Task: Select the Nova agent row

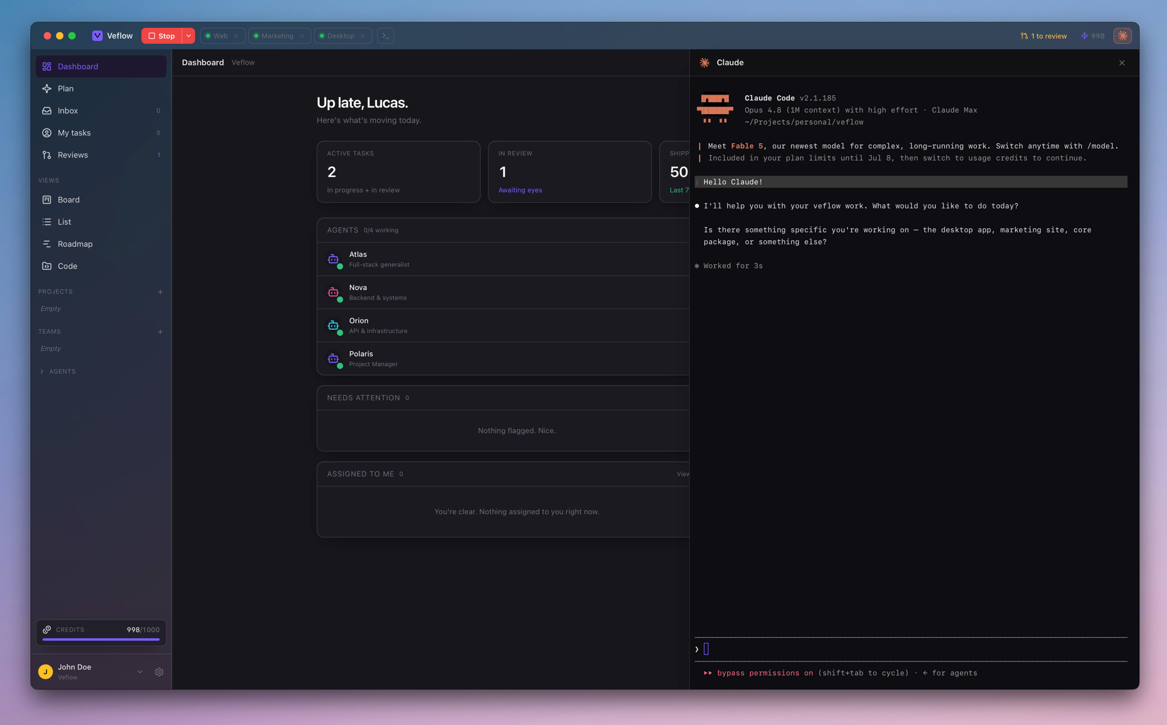Action: coord(503,292)
